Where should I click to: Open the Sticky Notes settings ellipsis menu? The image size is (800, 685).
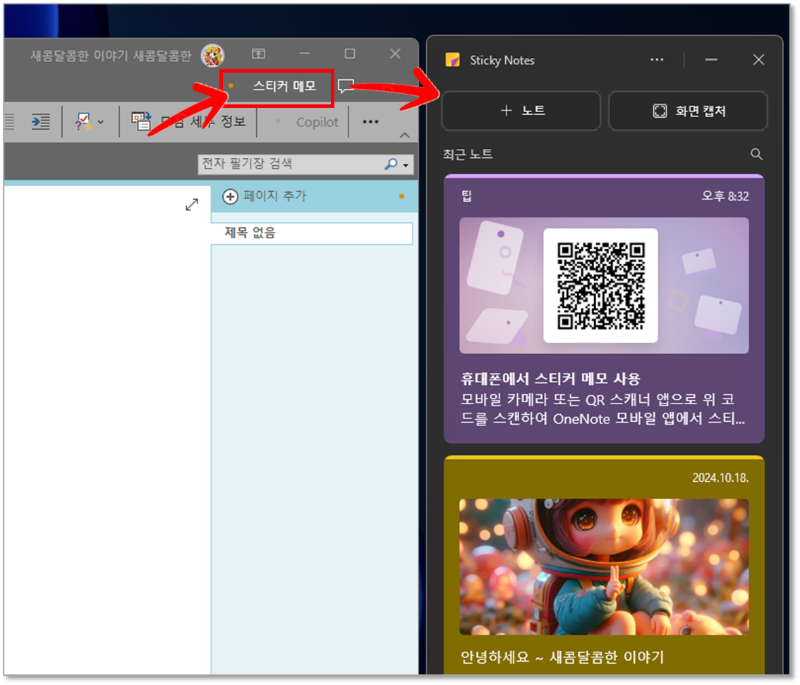tap(657, 60)
